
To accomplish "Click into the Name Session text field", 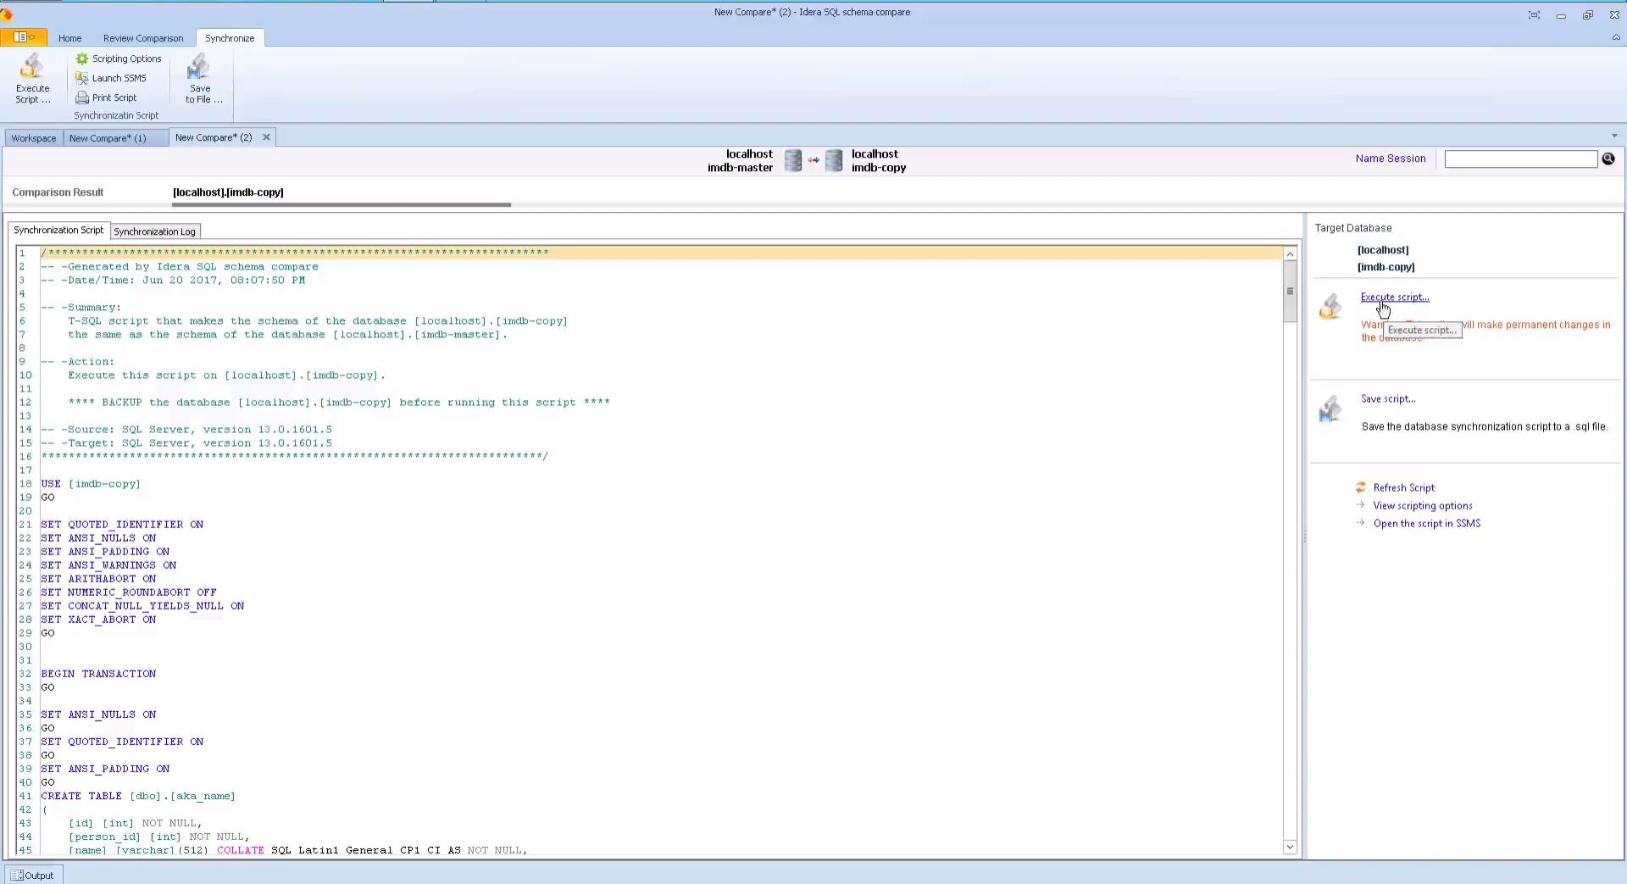I will coord(1520,159).
